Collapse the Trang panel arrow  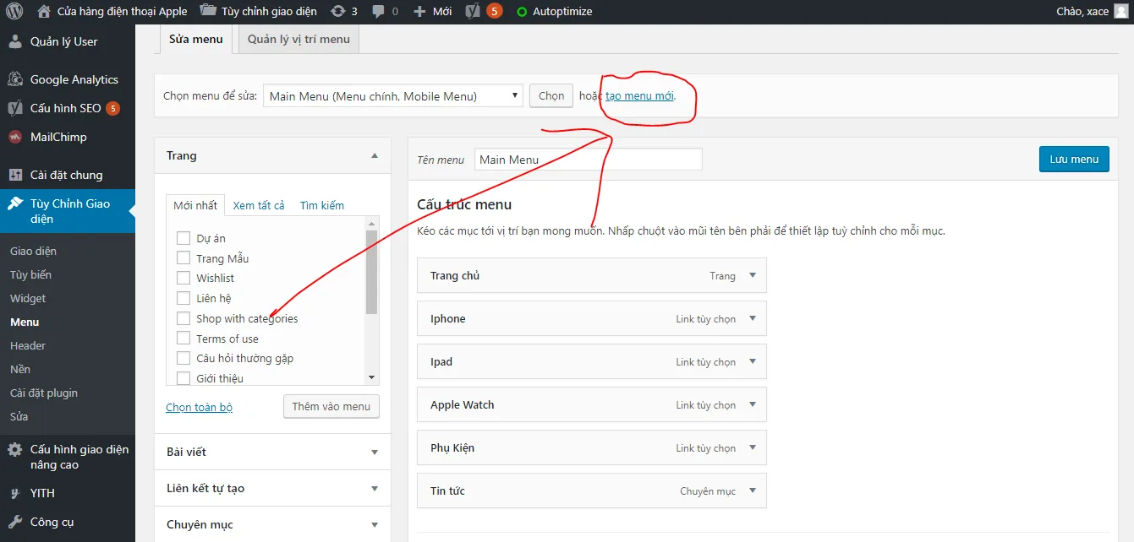(375, 156)
